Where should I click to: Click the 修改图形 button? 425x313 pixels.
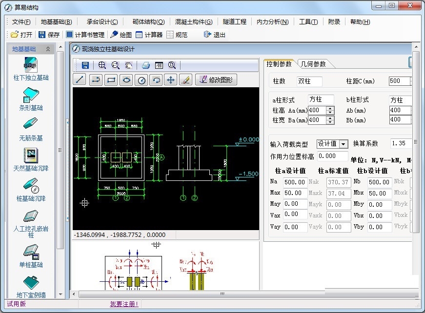(x=216, y=80)
